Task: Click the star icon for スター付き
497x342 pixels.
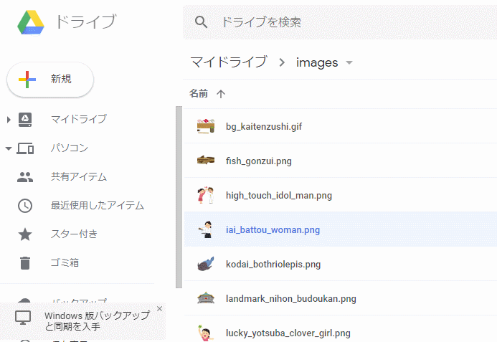Action: tap(25, 234)
